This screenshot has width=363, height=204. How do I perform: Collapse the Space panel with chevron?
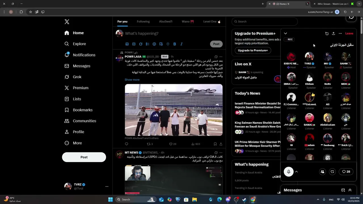click(x=286, y=33)
